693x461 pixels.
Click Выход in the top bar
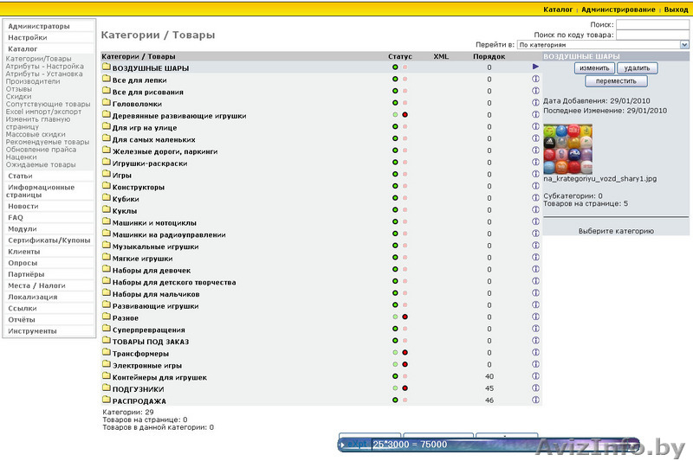(x=676, y=10)
